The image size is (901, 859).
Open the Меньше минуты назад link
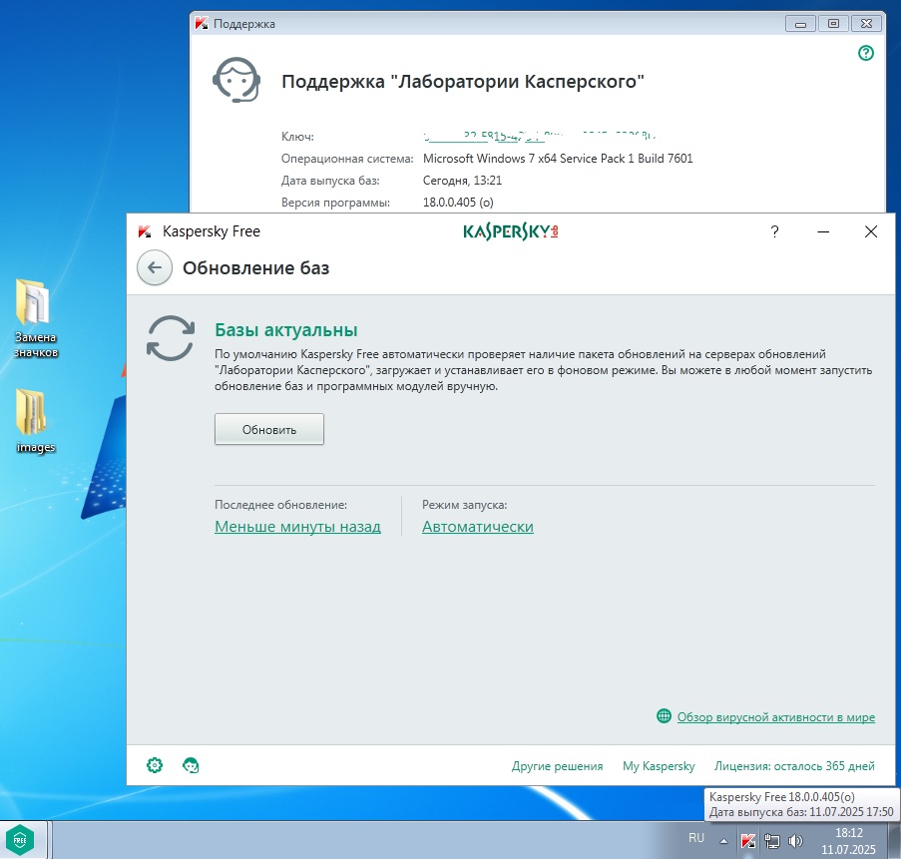[297, 527]
